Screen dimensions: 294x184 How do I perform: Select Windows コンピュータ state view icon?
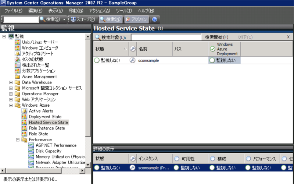(17, 48)
